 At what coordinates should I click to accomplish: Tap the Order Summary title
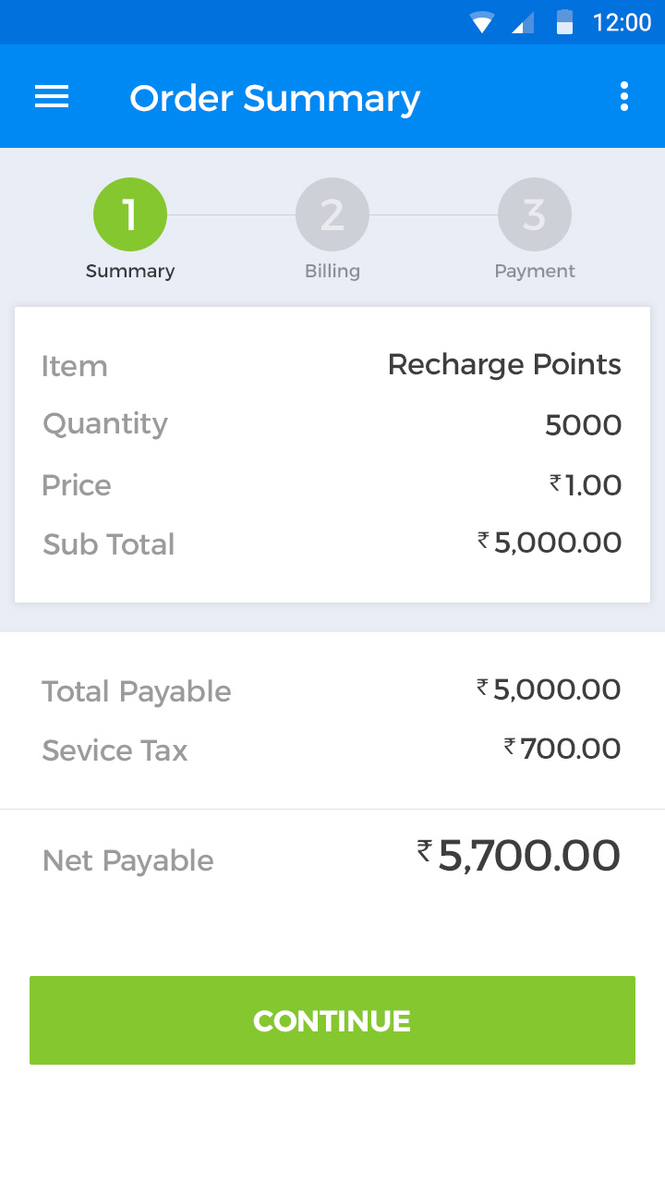(274, 98)
